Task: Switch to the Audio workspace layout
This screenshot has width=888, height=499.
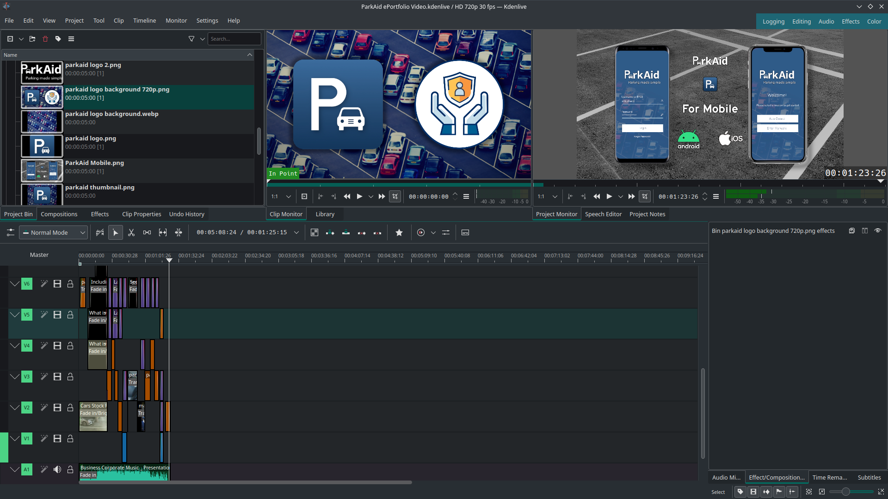Action: (x=826, y=21)
